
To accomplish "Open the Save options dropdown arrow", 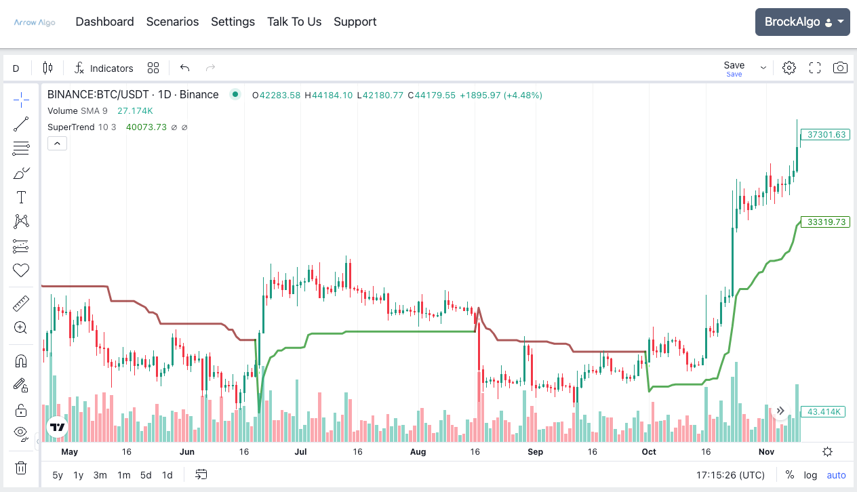I will [763, 68].
